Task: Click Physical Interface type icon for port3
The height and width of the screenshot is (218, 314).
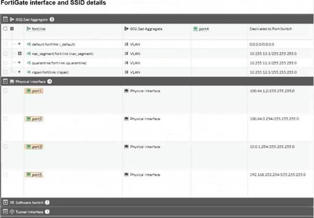Action: [126, 147]
